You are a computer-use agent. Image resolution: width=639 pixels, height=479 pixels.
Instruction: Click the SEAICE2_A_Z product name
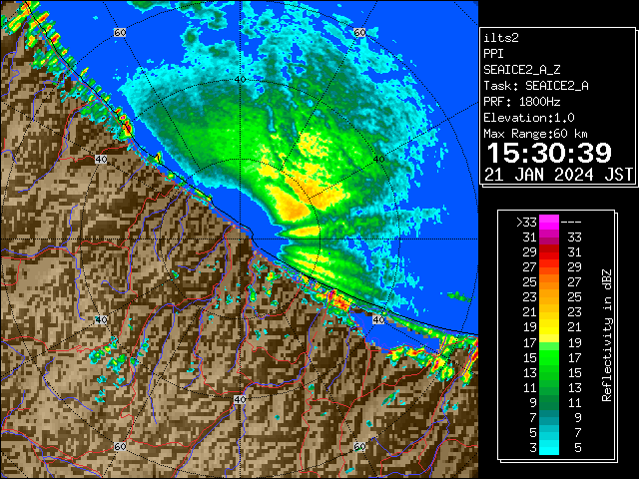tap(522, 70)
